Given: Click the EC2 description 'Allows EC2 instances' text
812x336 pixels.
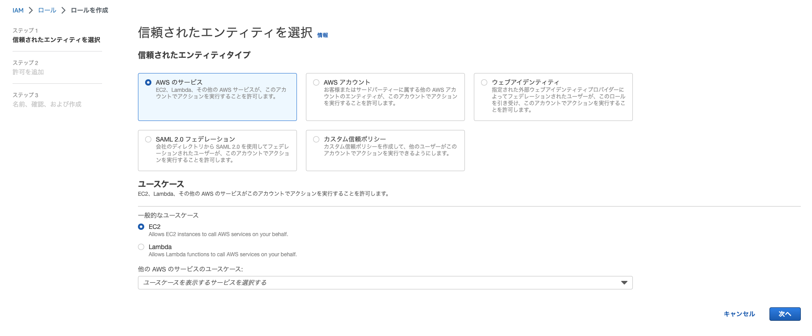Looking at the screenshot, I should [218, 234].
